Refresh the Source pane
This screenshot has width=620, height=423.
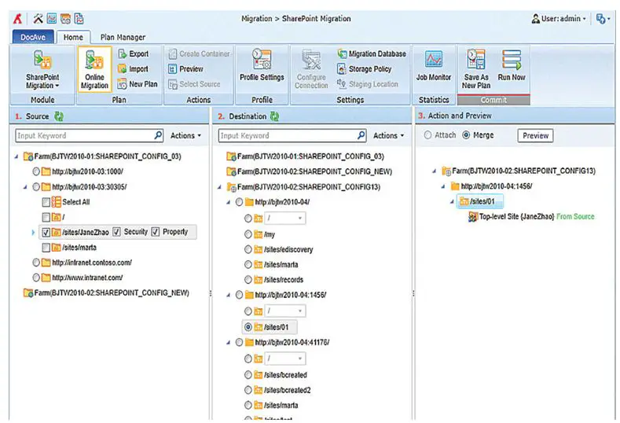(59, 116)
